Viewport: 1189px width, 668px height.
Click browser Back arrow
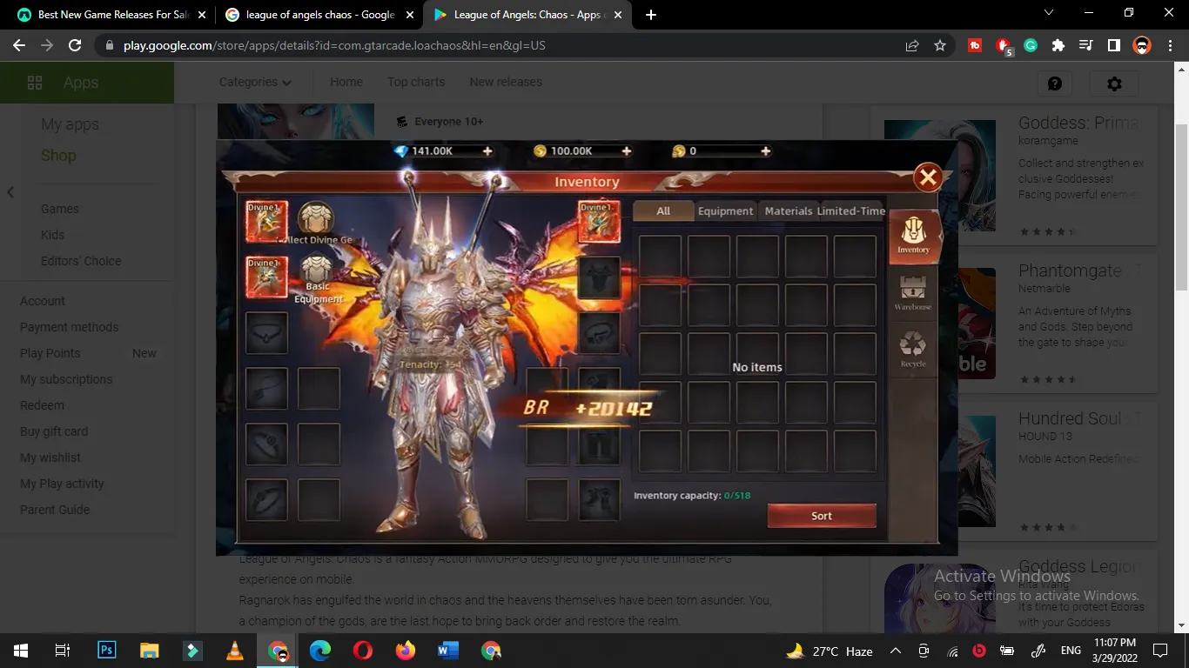pos(19,45)
